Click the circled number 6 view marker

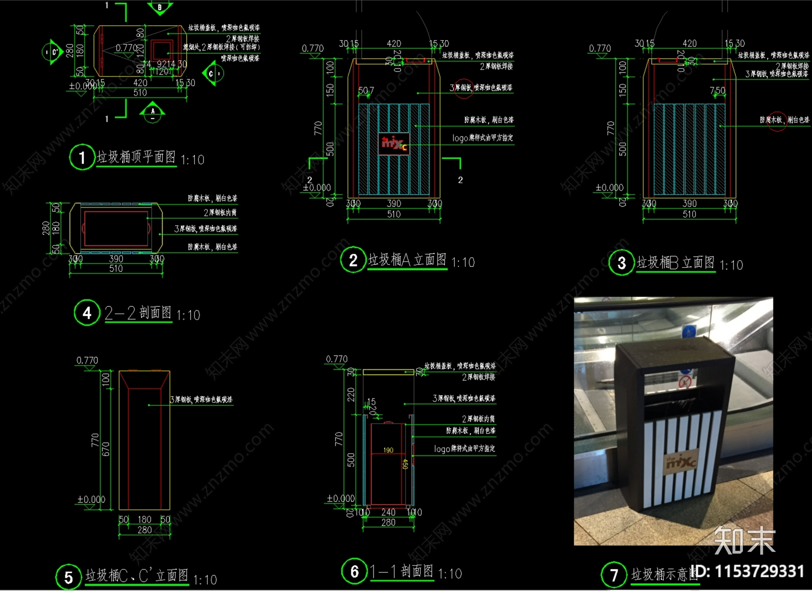[x=354, y=572]
